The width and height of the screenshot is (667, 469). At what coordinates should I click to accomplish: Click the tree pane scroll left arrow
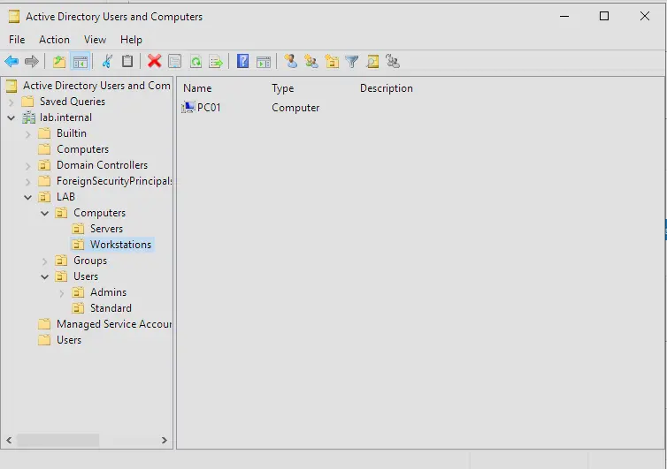click(x=9, y=441)
